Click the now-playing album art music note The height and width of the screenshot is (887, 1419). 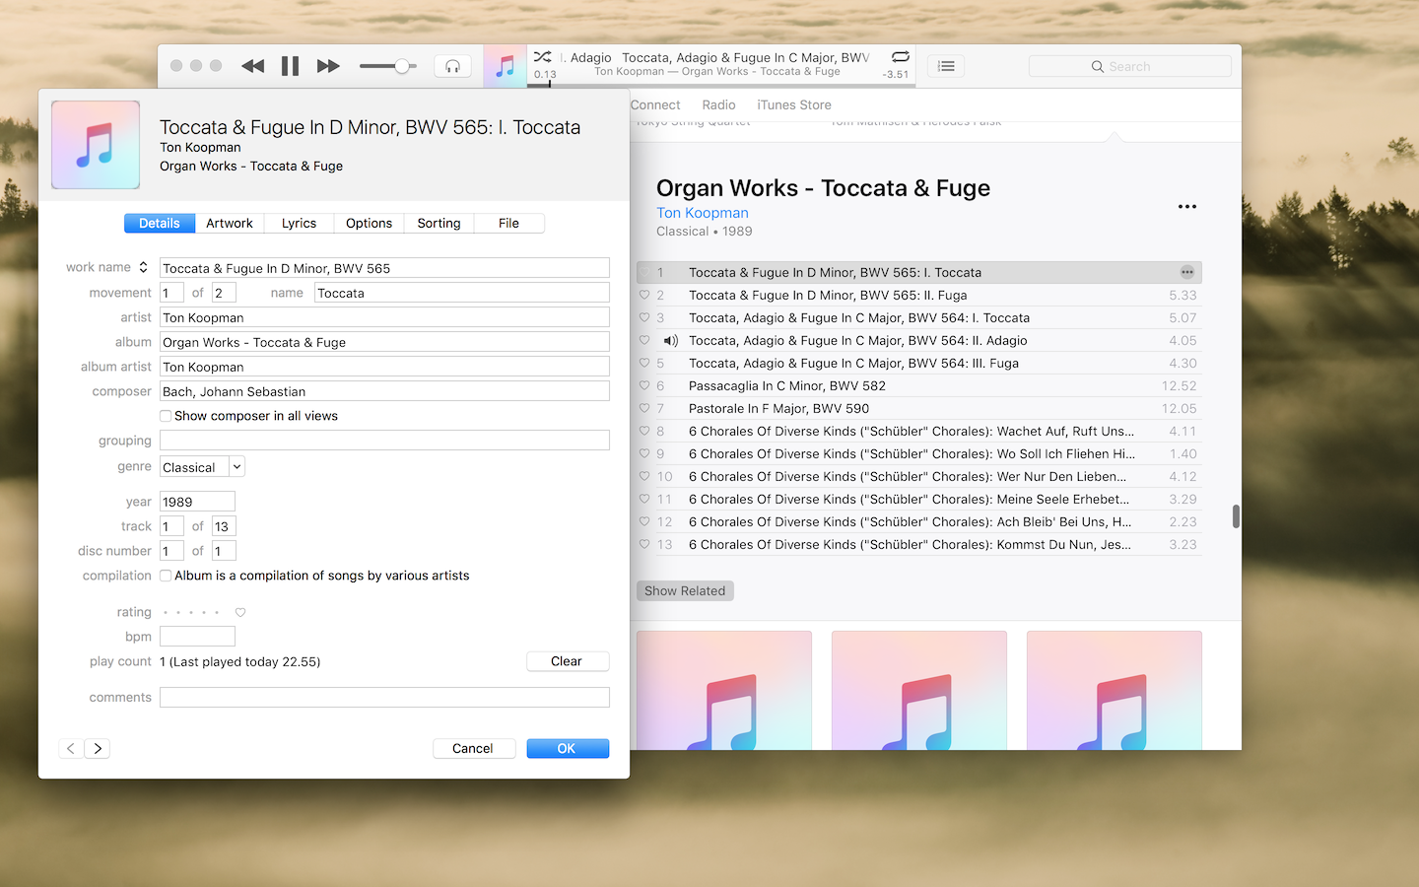pos(505,66)
